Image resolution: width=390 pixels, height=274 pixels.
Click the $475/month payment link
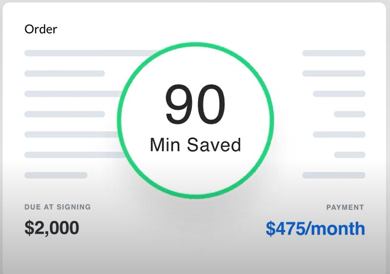pyautogui.click(x=315, y=228)
